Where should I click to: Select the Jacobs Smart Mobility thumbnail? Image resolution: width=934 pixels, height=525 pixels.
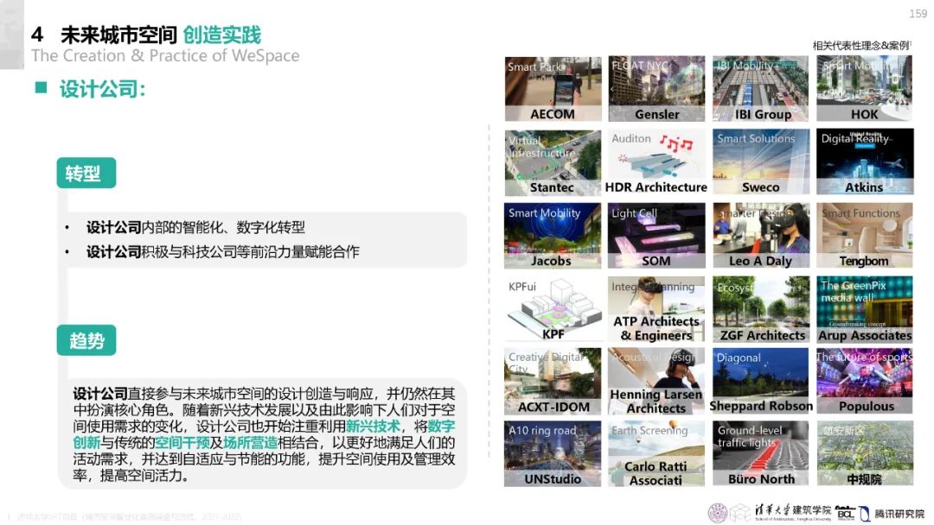tap(553, 236)
